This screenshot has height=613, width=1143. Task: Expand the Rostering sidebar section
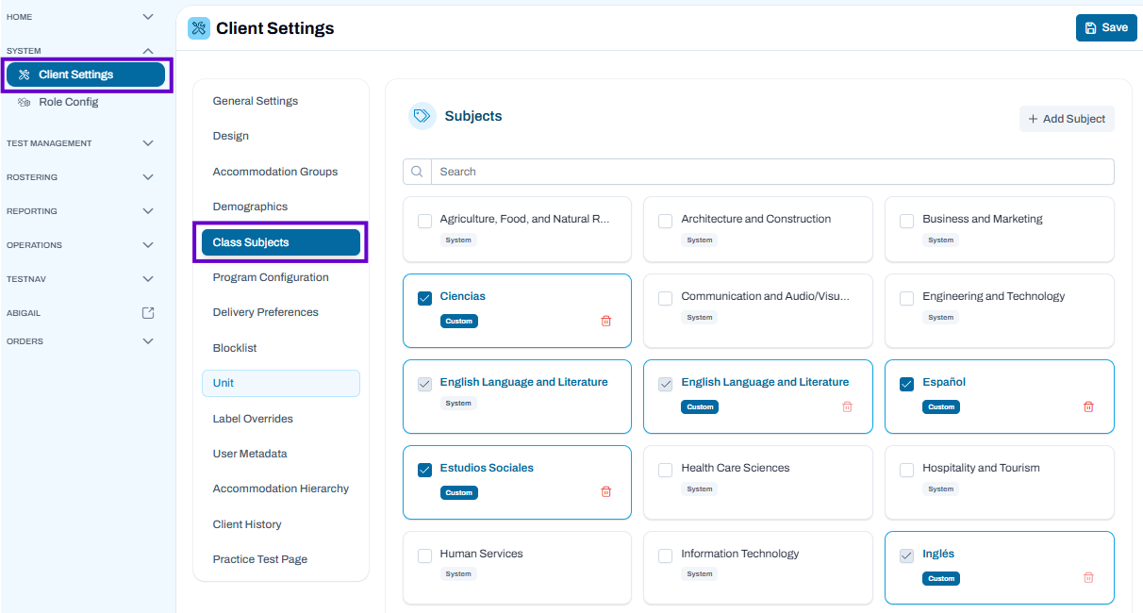click(147, 177)
